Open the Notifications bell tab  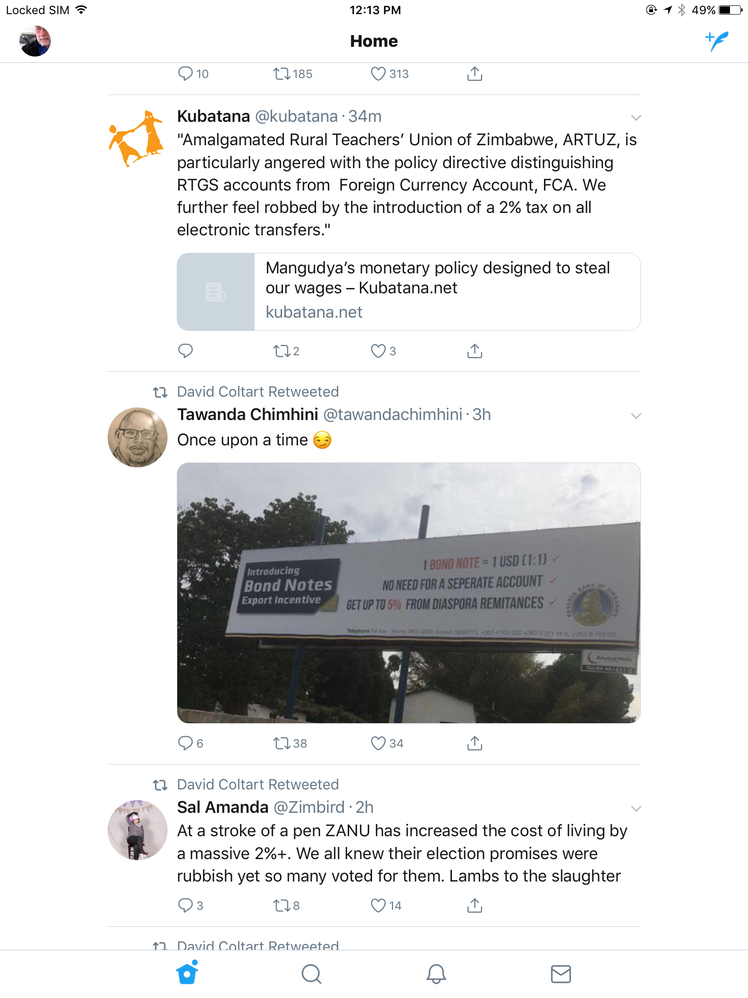(436, 974)
